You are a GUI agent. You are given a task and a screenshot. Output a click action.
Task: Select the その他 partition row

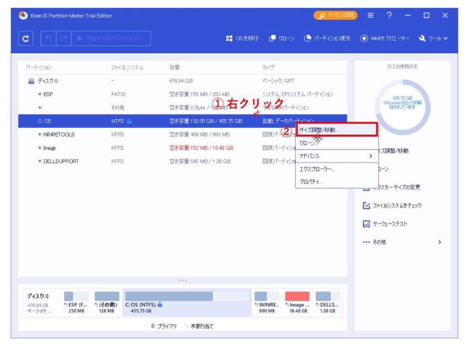182,107
